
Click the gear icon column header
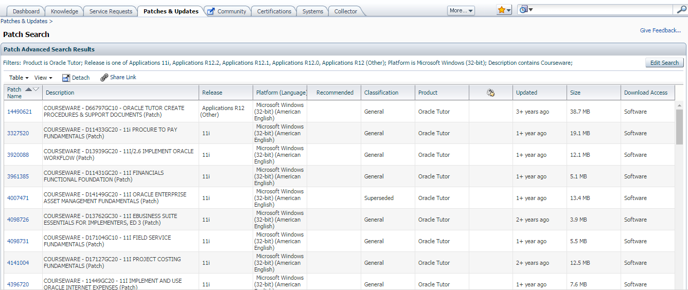[490, 93]
